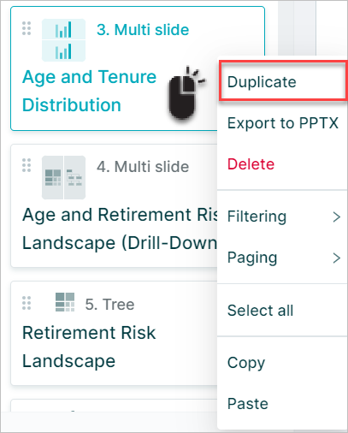Click Paste in the context menu
Image resolution: width=348 pixels, height=433 pixels.
coord(282,404)
